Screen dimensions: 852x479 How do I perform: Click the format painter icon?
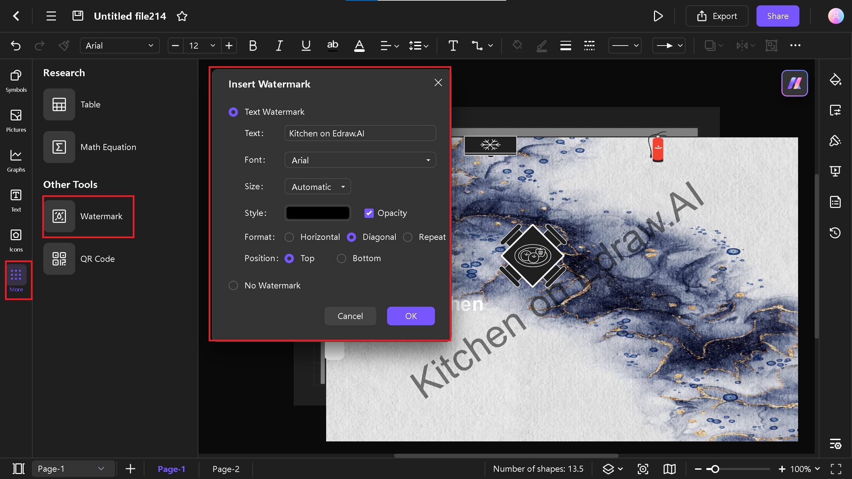click(64, 46)
